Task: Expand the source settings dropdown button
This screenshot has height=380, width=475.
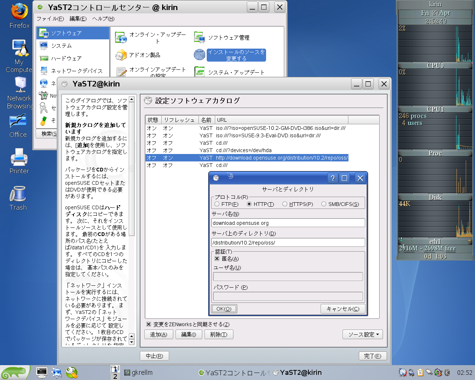Action: [363, 334]
